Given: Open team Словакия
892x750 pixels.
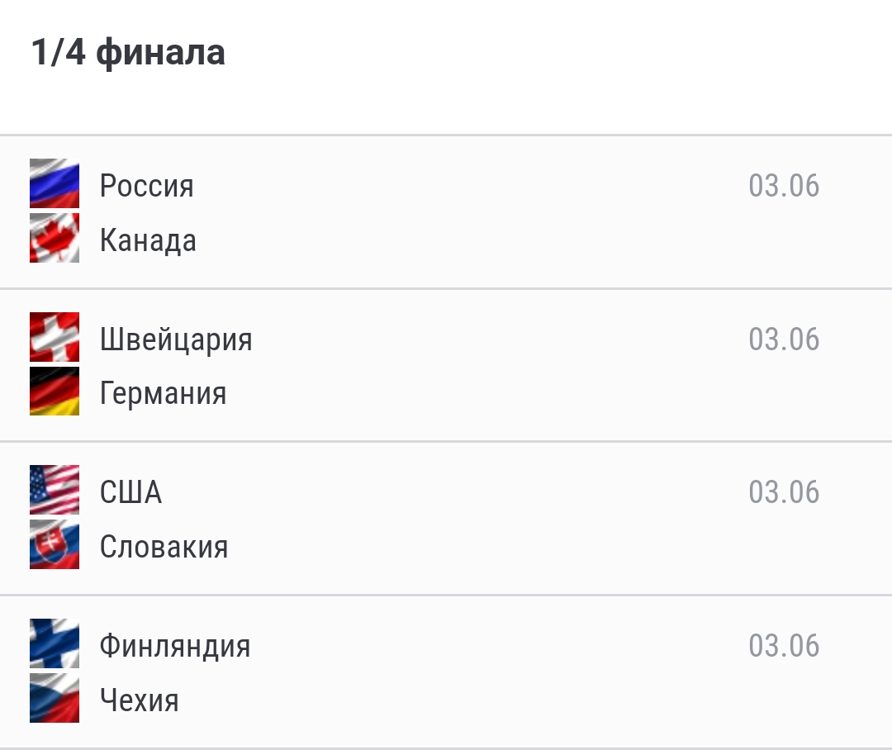Looking at the screenshot, I should coord(164,547).
